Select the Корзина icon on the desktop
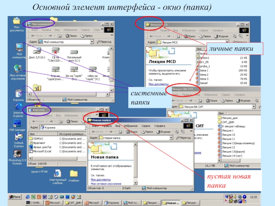Image resolution: width=275 pixels, height=206 pixels. pos(18,95)
